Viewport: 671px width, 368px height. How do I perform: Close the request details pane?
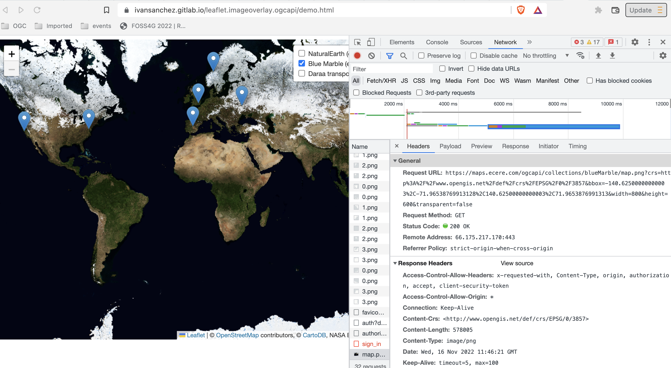click(397, 146)
